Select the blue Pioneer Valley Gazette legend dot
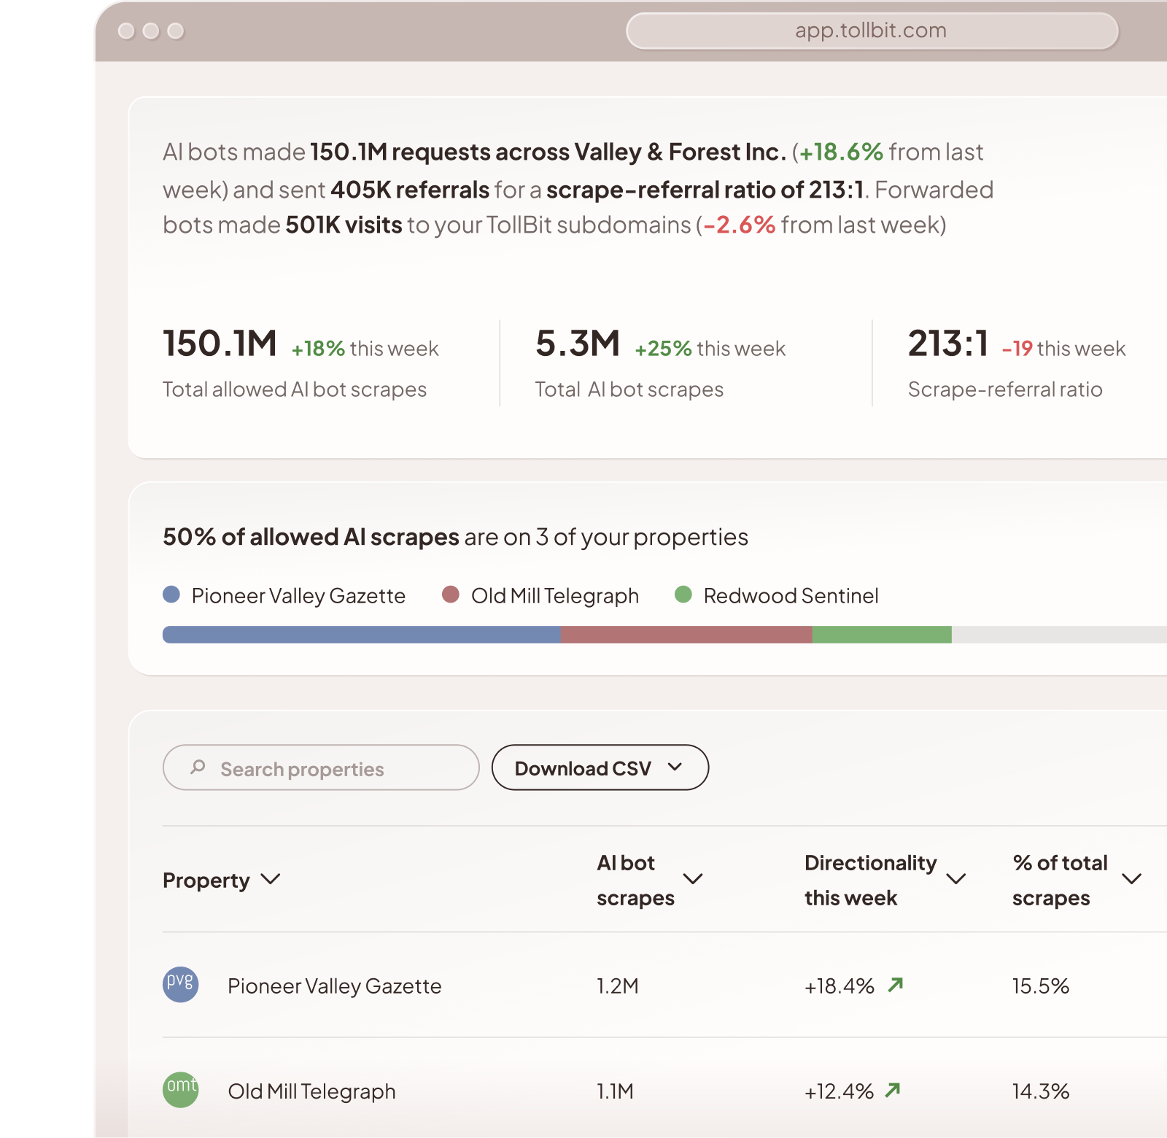 pyautogui.click(x=170, y=595)
